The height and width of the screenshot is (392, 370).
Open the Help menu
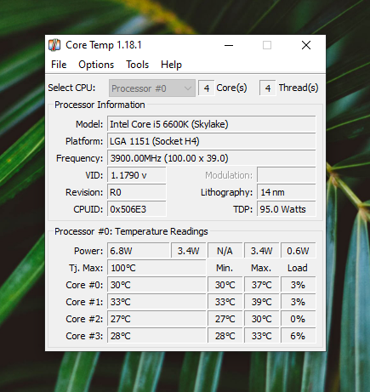point(171,65)
